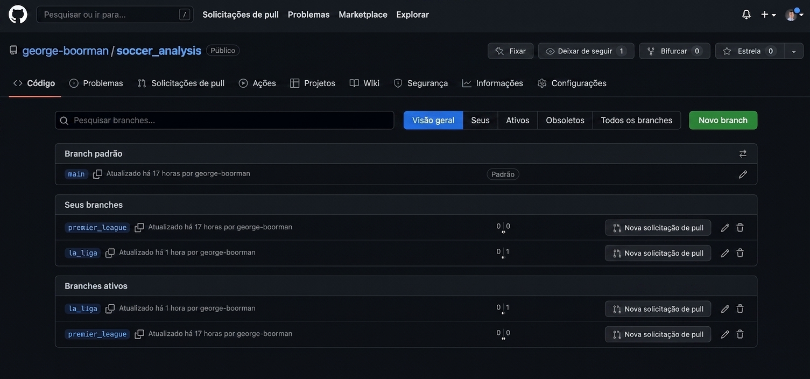Open the Projetos tab
Viewport: 810px width, 379px height.
(313, 83)
